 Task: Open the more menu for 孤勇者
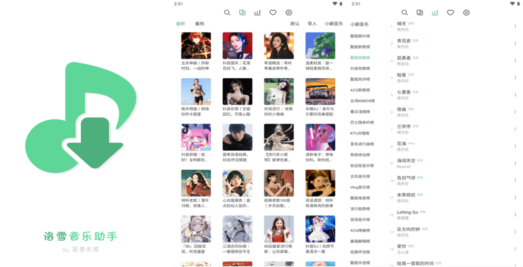(515, 61)
